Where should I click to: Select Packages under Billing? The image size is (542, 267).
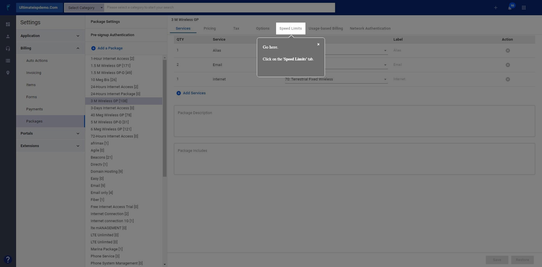tap(51, 121)
